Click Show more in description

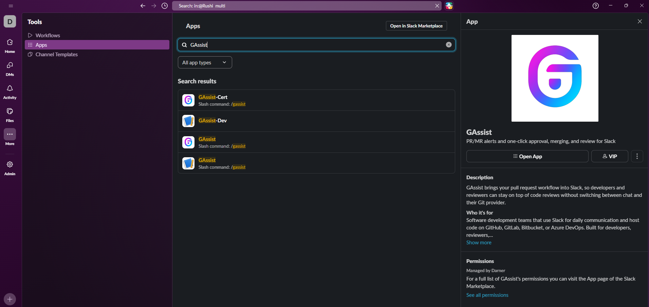point(479,243)
